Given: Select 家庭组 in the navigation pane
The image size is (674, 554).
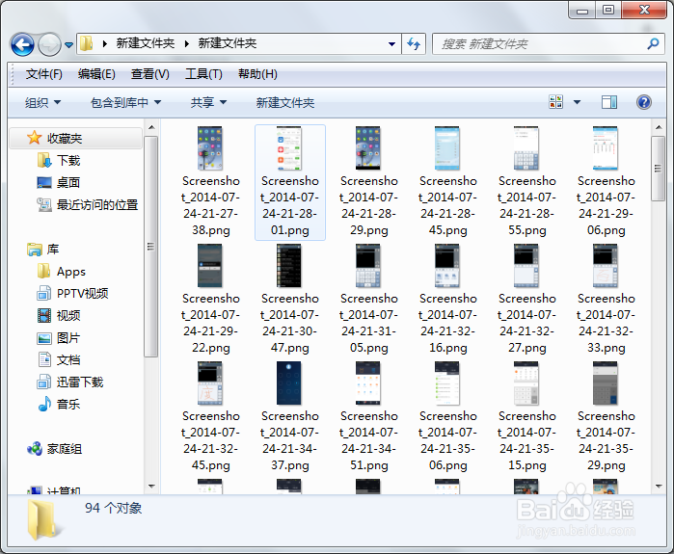Looking at the screenshot, I should click(55, 449).
